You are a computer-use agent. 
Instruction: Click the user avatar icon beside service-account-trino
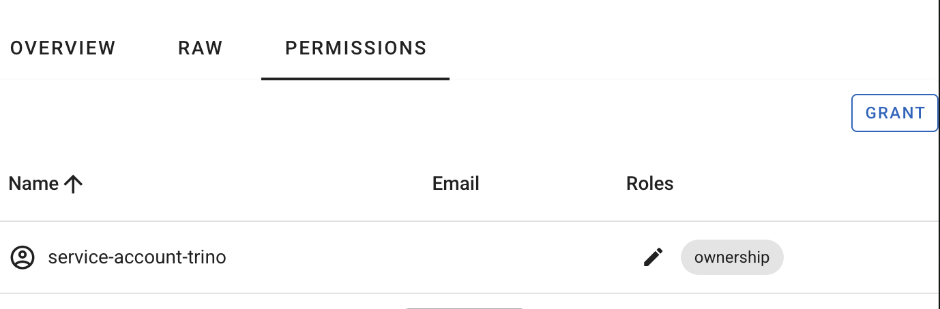point(23,257)
